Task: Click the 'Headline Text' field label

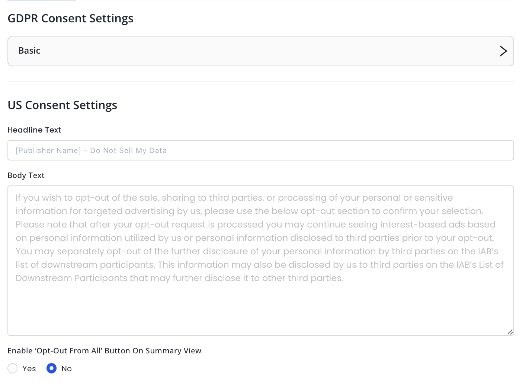Action: coord(34,130)
